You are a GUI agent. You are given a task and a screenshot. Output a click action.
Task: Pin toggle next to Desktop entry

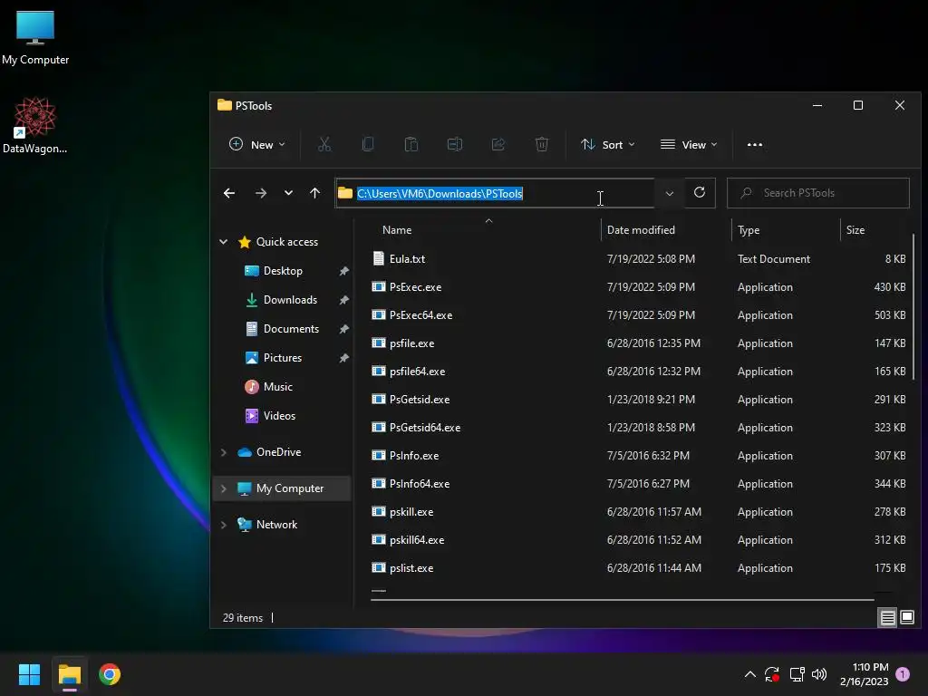point(343,271)
